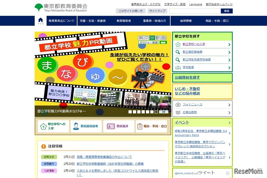Select the first white slideshow indicator square
The width and height of the screenshot is (267, 178).
click(x=130, y=112)
